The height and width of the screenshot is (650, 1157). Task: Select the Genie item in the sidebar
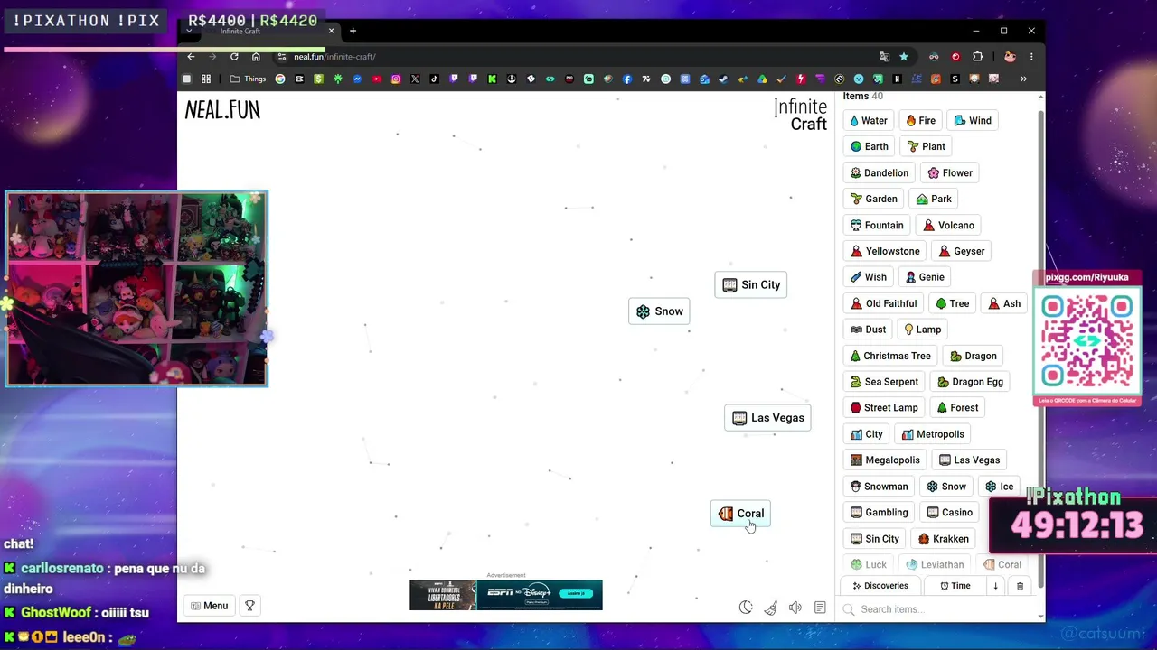(925, 277)
